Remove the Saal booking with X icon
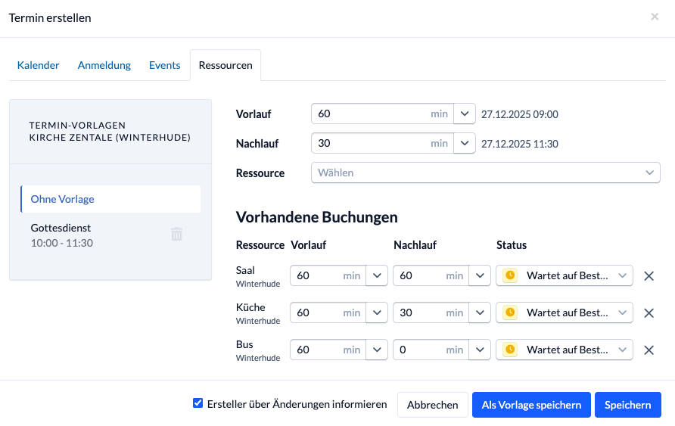Screen dimensions: 675x426 [x=649, y=276]
